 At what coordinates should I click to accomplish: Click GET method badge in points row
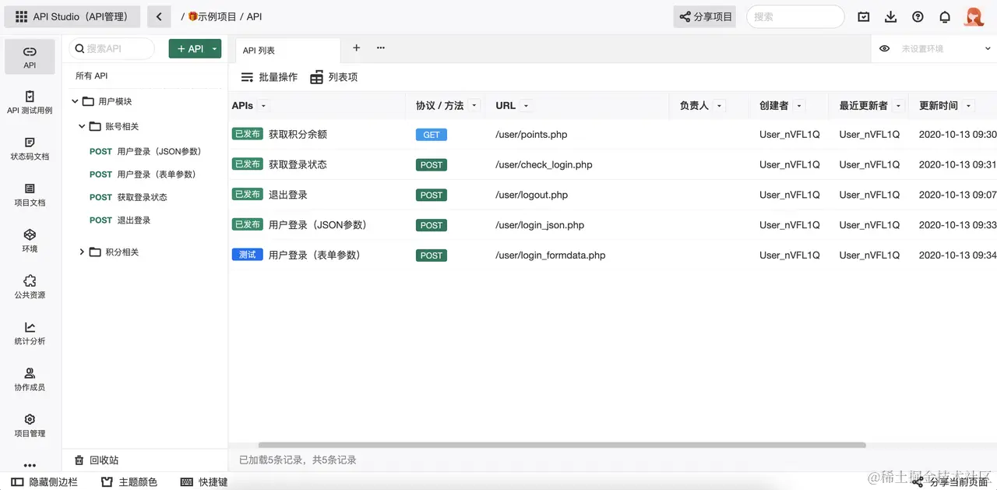click(432, 135)
